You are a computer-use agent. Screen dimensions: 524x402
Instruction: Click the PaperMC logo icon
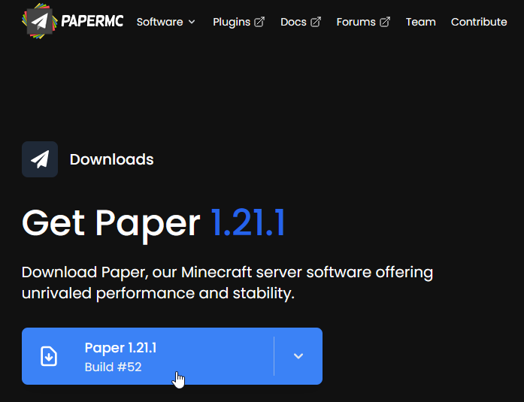pyautogui.click(x=39, y=21)
